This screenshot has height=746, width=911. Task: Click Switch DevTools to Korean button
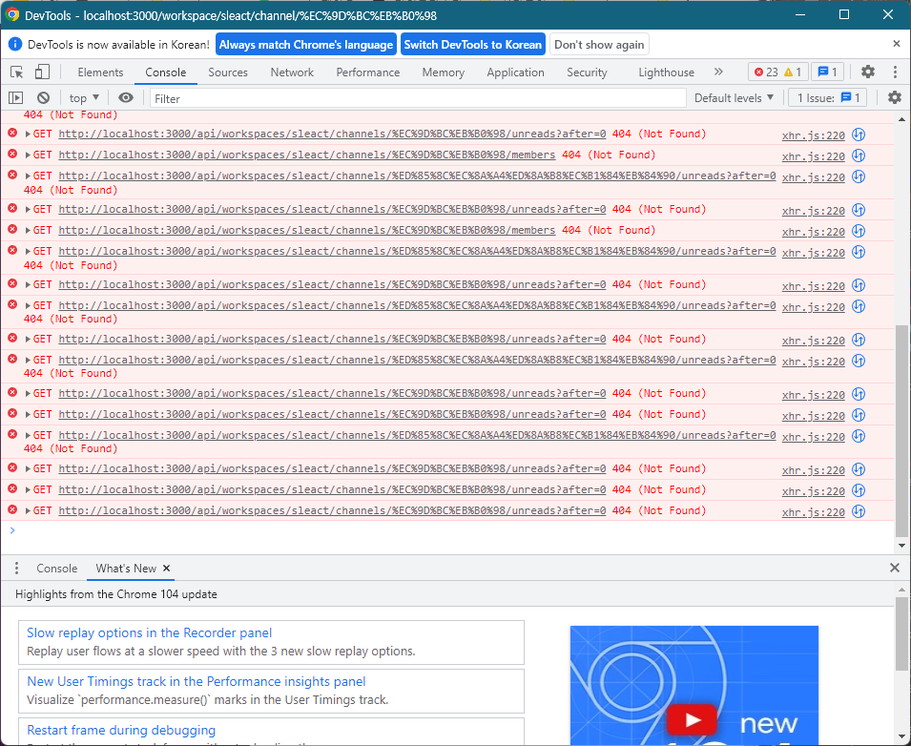[x=473, y=44]
